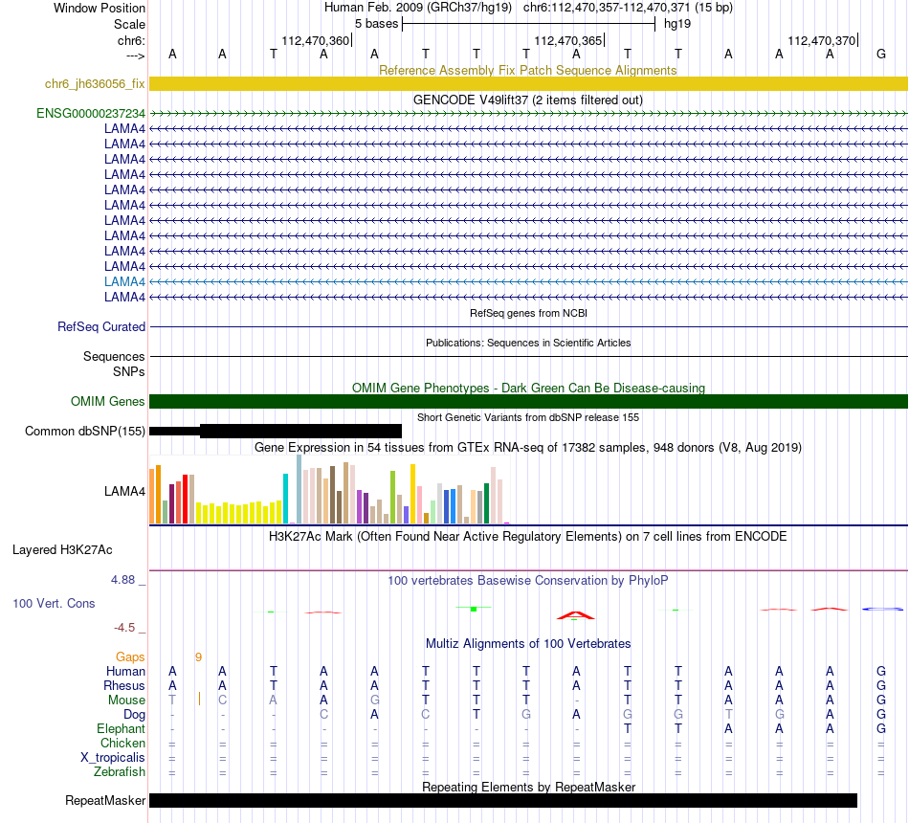This screenshot has height=823, width=909.
Task: Click the Common dbSNP(155) label
Action: coord(84,431)
